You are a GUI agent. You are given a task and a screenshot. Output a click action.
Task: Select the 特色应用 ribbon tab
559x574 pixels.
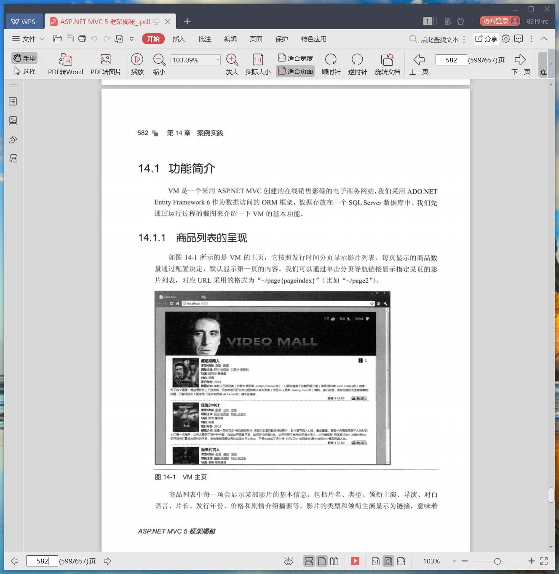[x=313, y=39]
